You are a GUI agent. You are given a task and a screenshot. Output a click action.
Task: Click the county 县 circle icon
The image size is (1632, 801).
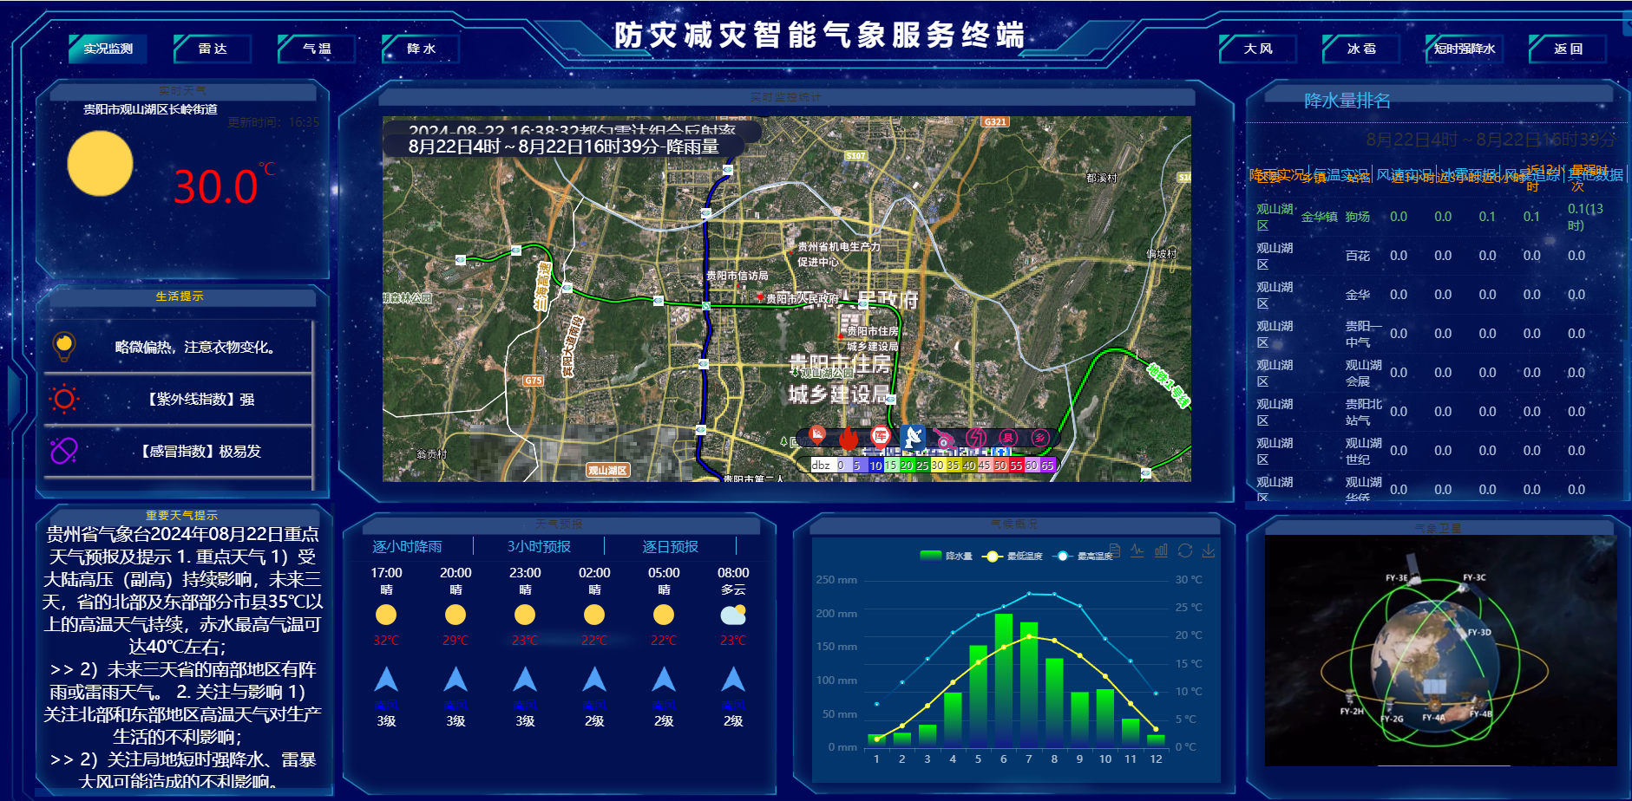click(1007, 438)
